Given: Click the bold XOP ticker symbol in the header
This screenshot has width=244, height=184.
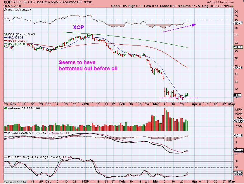Looking at the screenshot, I should 7,2.
